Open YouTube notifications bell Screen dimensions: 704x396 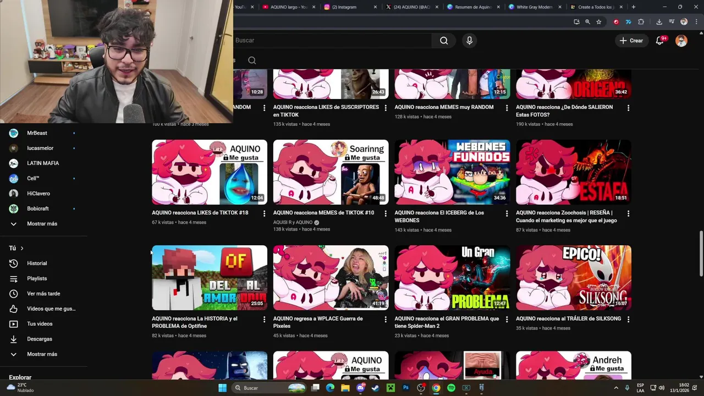click(660, 40)
